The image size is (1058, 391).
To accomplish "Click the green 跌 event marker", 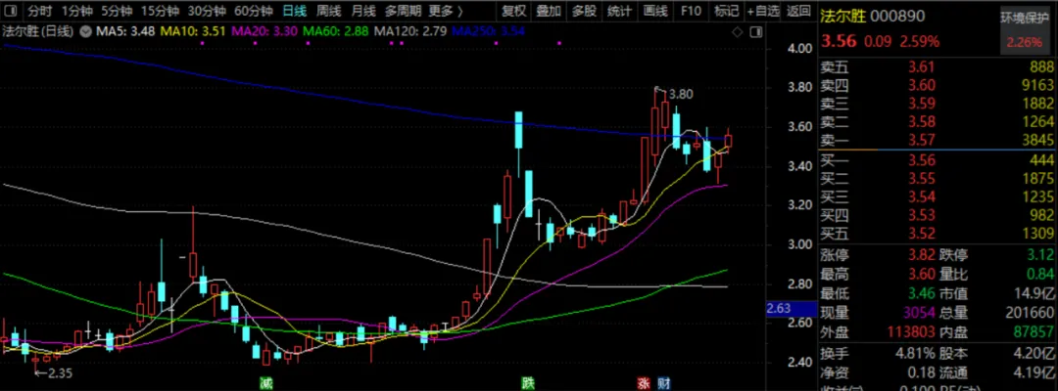I will tap(528, 383).
